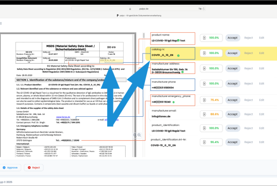Edit the manufacturer emergency_phone field

262,100
